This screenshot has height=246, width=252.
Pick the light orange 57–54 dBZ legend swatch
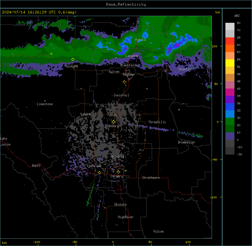[230, 56]
